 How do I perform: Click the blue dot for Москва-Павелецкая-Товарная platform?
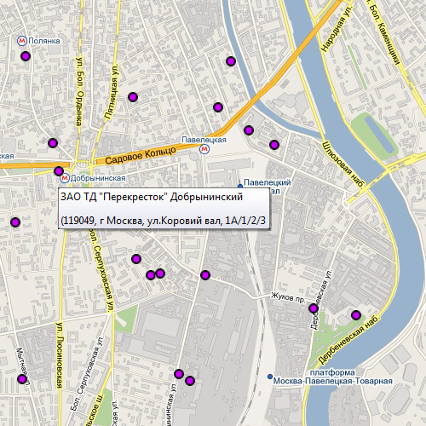pyautogui.click(x=270, y=377)
